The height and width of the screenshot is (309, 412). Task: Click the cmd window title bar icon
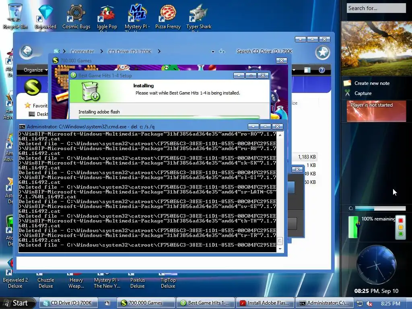click(22, 127)
